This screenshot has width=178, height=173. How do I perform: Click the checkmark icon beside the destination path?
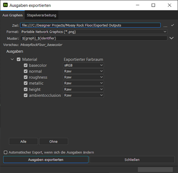pos(172,25)
